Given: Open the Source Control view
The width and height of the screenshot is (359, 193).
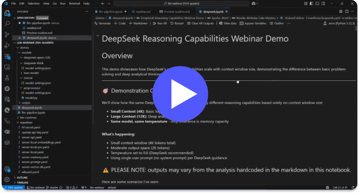Looking at the screenshot, I should (7, 34).
